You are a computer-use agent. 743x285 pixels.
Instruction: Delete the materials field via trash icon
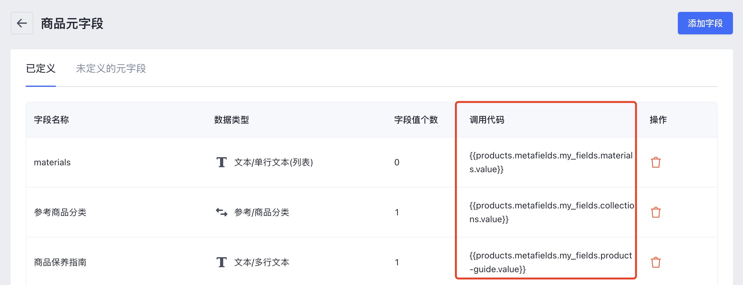pyautogui.click(x=656, y=162)
